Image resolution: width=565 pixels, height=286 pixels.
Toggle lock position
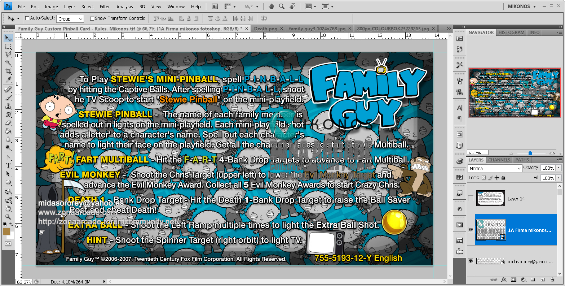497,178
